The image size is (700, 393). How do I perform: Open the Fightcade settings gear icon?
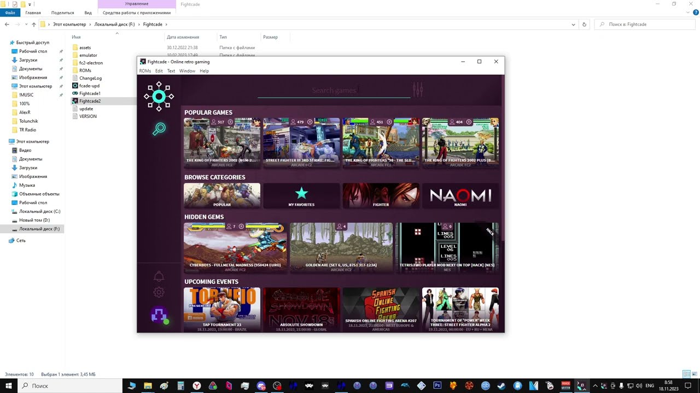point(159,292)
